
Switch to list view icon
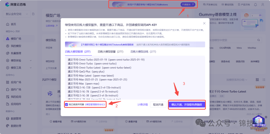tap(264, 79)
